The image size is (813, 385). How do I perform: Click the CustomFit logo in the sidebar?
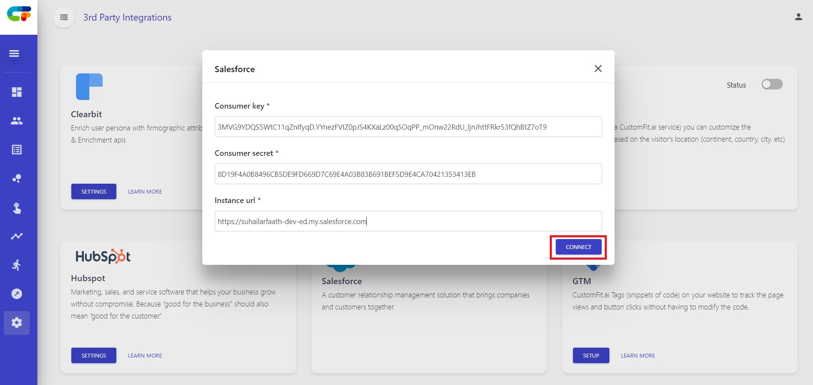(x=19, y=14)
